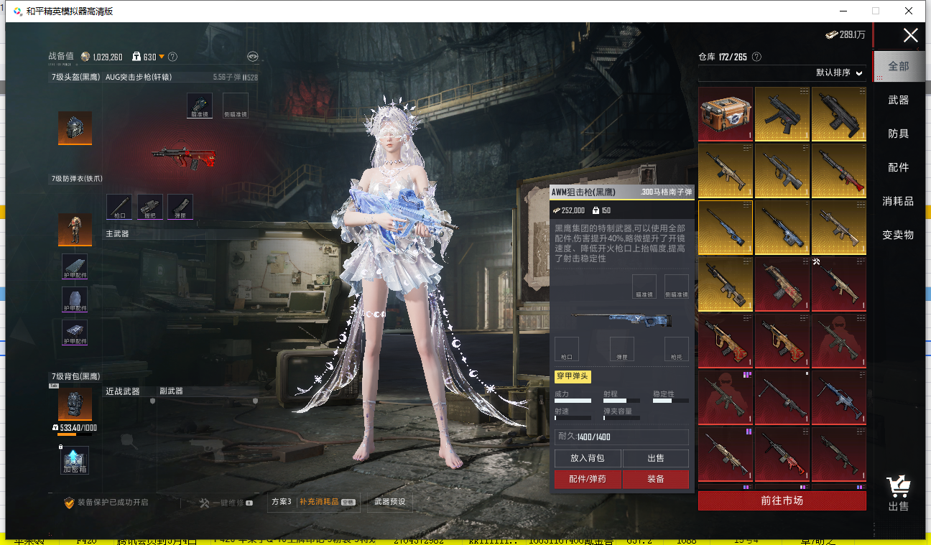This screenshot has height=545, width=931.
Task: Click the AUG 弹匣 magazine attachment slot
Action: [180, 207]
